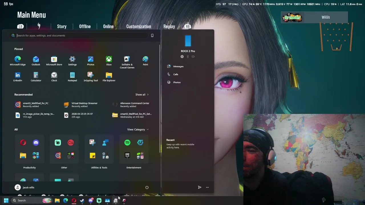Screen dimensions: 365x205
Task: Select the Customization tab in Main Menu
Action: [x=139, y=26]
